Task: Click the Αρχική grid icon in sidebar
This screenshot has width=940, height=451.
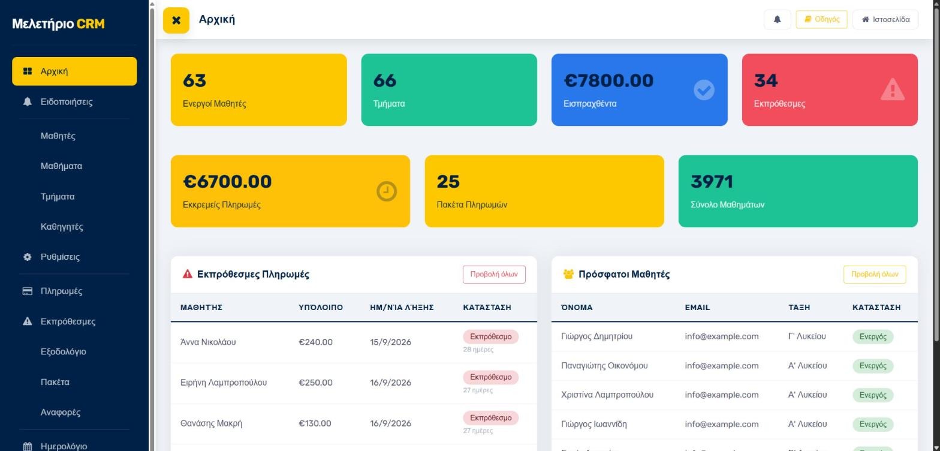Action: tap(27, 71)
